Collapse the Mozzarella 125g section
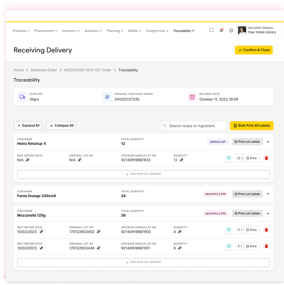The image size is (284, 285). (x=268, y=213)
